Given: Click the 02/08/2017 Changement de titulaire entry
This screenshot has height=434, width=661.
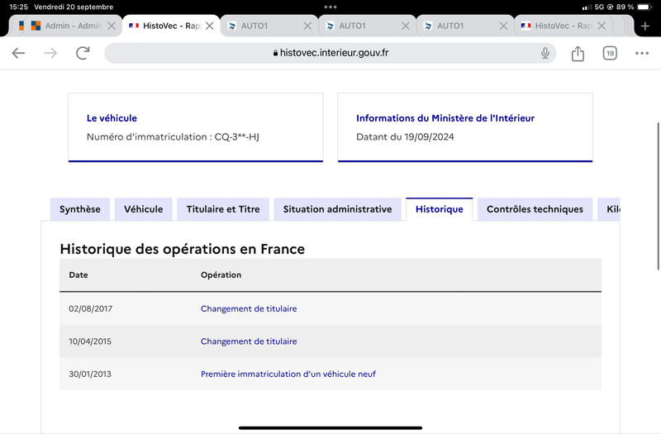Looking at the screenshot, I should click(x=249, y=308).
